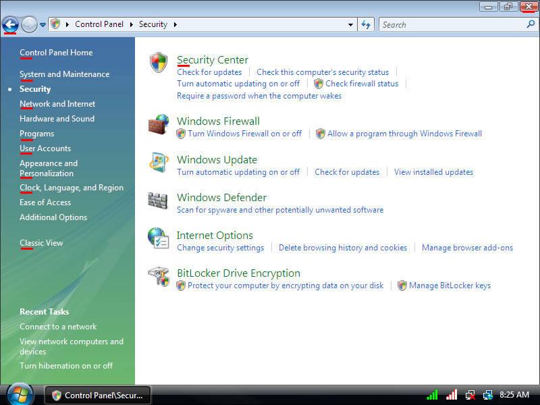Image resolution: width=540 pixels, height=405 pixels.
Task: Open the Programs category
Action: point(37,134)
